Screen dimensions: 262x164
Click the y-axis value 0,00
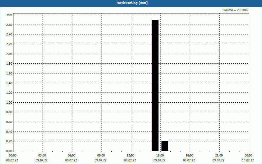[9, 151]
